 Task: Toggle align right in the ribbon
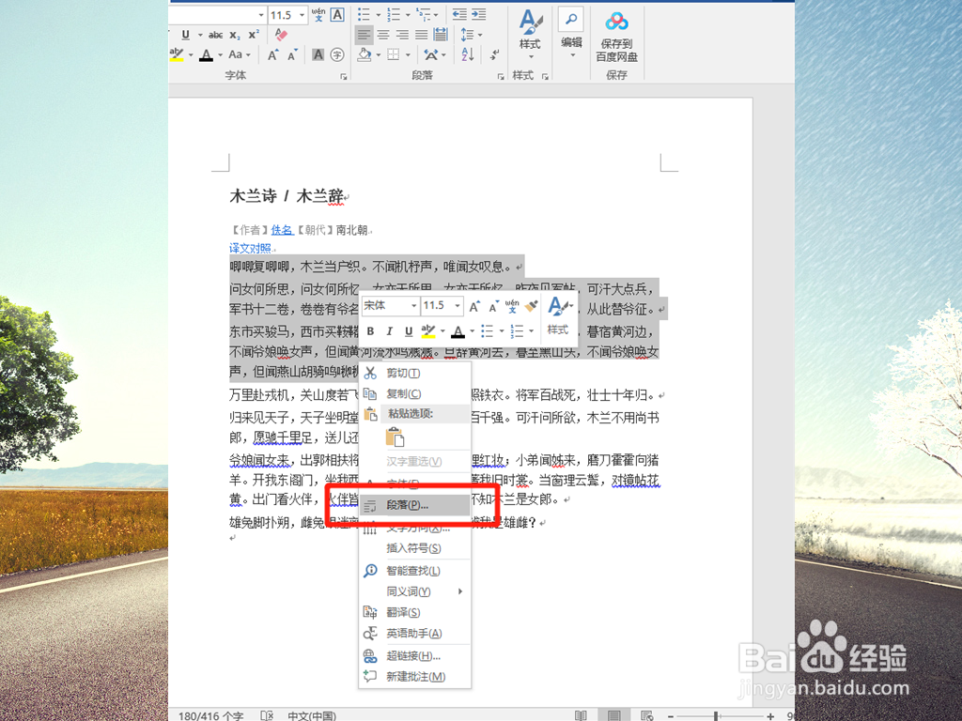pyautogui.click(x=402, y=35)
